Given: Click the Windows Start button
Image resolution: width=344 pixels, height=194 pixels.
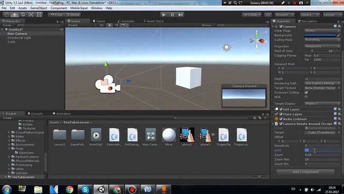Looking at the screenshot, I should 6,189.
